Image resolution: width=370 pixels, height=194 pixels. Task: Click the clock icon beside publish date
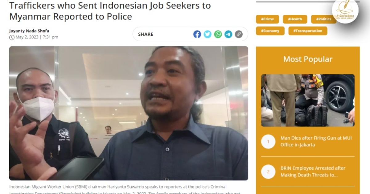12,37
